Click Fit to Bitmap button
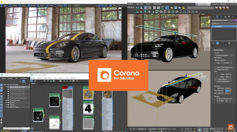The image size is (237, 132). (x=223, y=79)
